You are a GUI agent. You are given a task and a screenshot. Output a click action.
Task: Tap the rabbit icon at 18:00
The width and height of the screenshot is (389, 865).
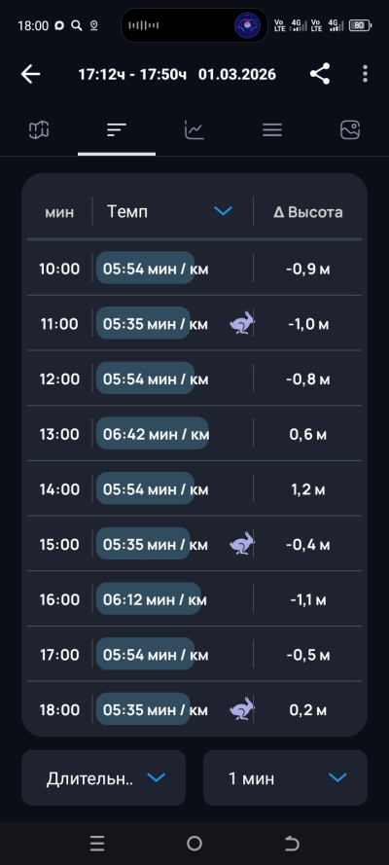click(x=242, y=709)
